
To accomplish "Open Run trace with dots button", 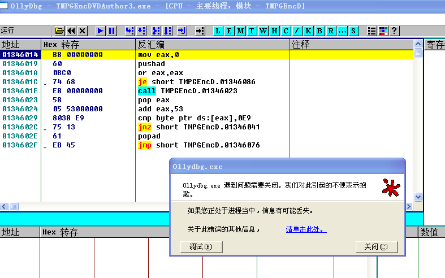I will (x=342, y=31).
